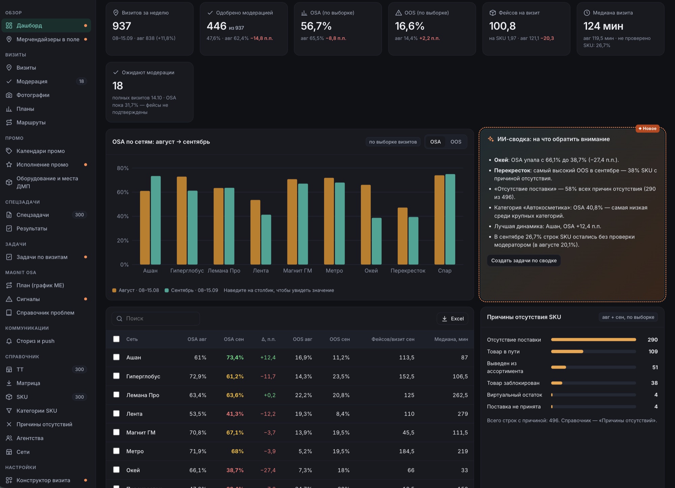Image resolution: width=675 pixels, height=488 pixels.
Task: Click the авг + сен, по выборке chip
Action: coord(628,317)
